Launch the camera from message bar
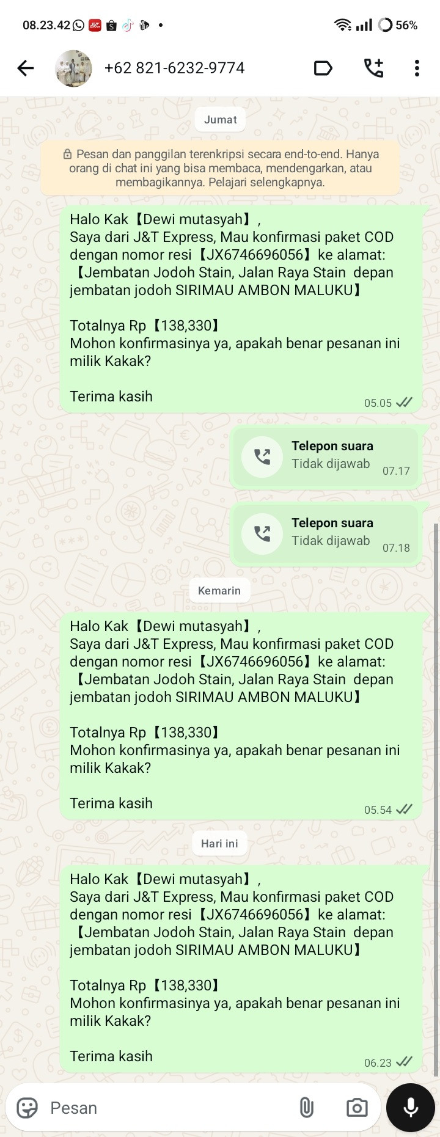Screen dimensions: 440x1137 357,1108
